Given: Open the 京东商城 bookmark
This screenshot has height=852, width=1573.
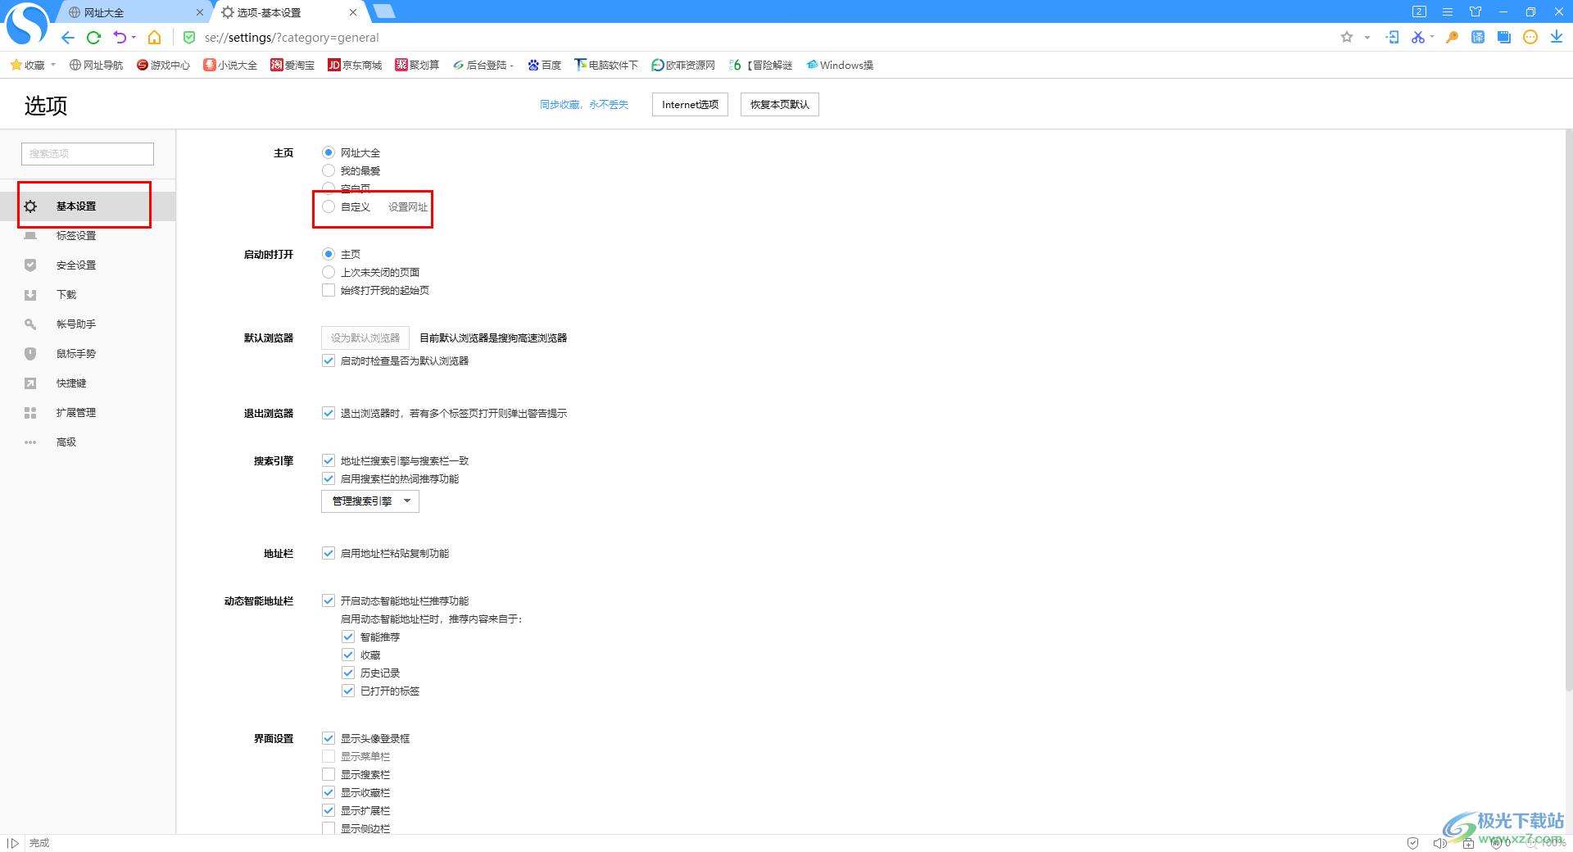Looking at the screenshot, I should coord(355,65).
